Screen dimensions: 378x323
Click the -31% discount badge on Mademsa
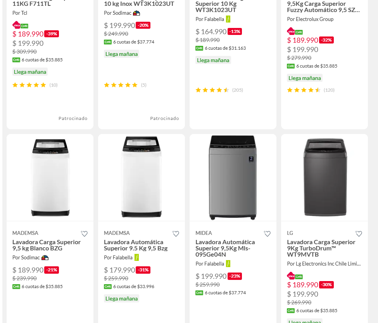[143, 270]
